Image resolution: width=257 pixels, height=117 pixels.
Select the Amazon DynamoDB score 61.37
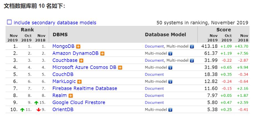pos(211,53)
